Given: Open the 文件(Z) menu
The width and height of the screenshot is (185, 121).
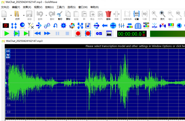Looking at the screenshot, I should tap(5, 7).
